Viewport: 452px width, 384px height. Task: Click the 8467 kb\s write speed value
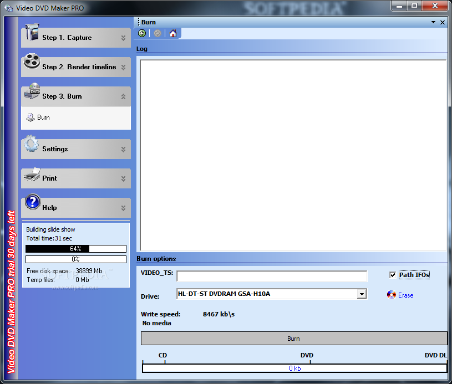click(219, 314)
